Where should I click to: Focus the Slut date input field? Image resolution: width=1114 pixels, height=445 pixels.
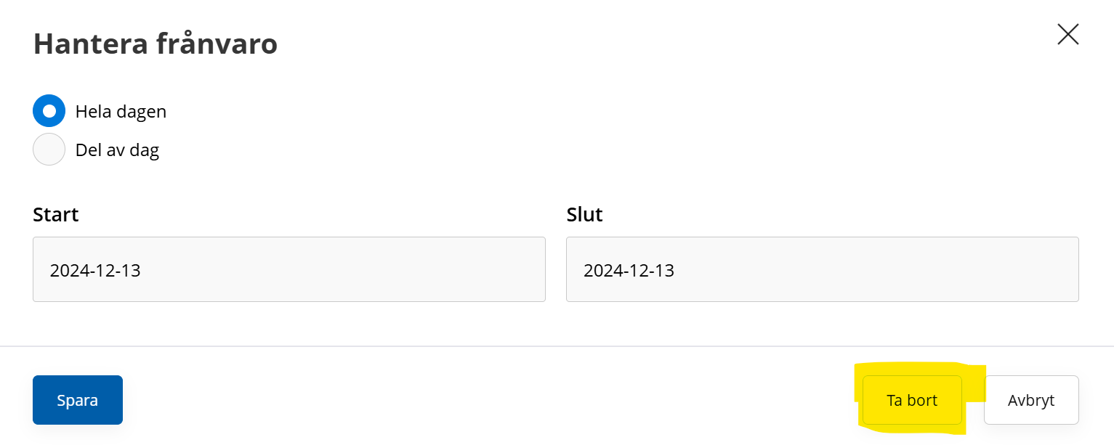pos(823,269)
